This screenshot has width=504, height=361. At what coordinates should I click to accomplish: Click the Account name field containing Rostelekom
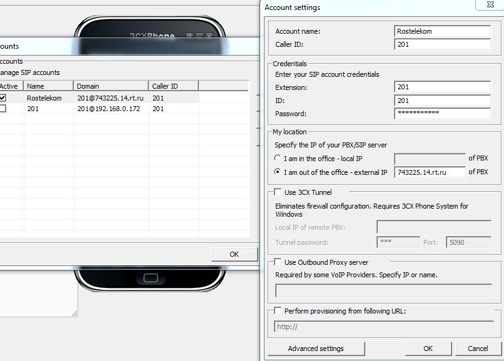[x=442, y=31]
